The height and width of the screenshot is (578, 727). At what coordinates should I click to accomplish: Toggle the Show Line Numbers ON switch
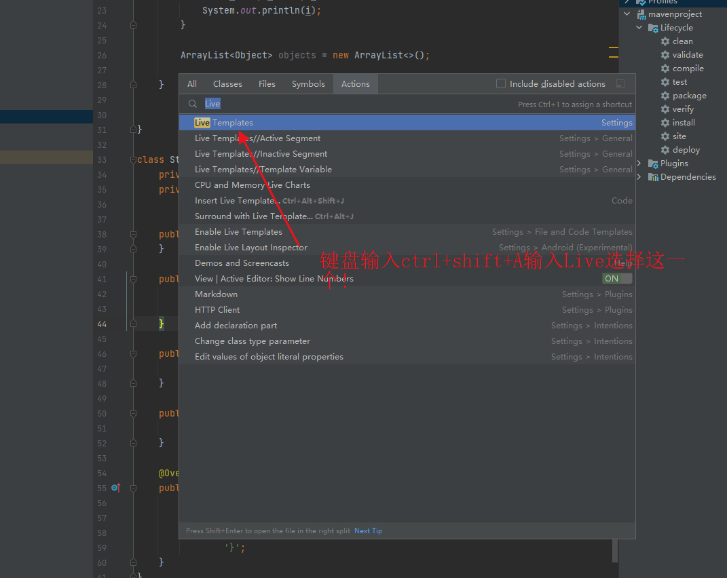617,279
